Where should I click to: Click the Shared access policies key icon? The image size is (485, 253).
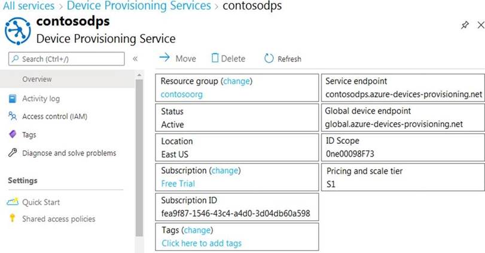12,219
